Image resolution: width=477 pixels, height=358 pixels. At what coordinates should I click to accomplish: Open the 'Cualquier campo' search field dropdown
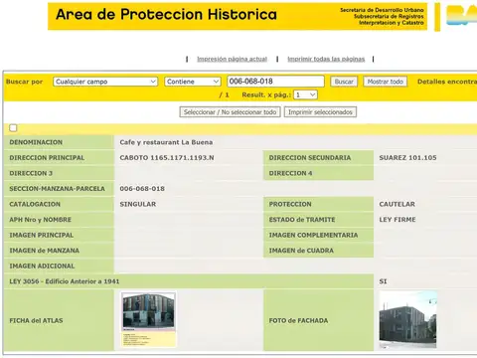click(105, 82)
